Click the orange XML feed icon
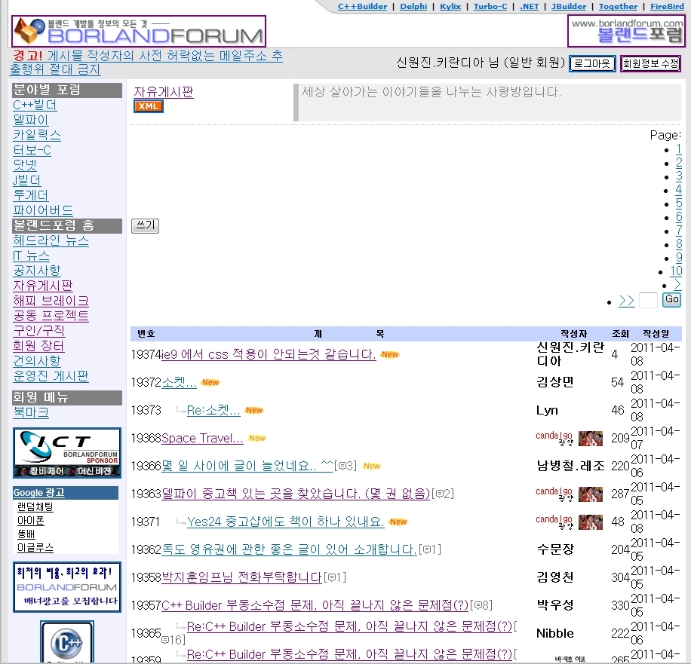The height and width of the screenshot is (664, 691). (149, 106)
